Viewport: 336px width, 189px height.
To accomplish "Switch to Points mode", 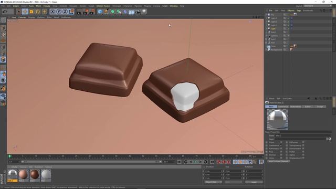I will click(3, 47).
